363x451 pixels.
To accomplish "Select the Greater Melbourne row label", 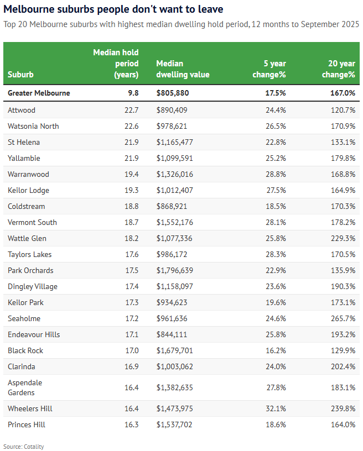I will click(x=39, y=93).
